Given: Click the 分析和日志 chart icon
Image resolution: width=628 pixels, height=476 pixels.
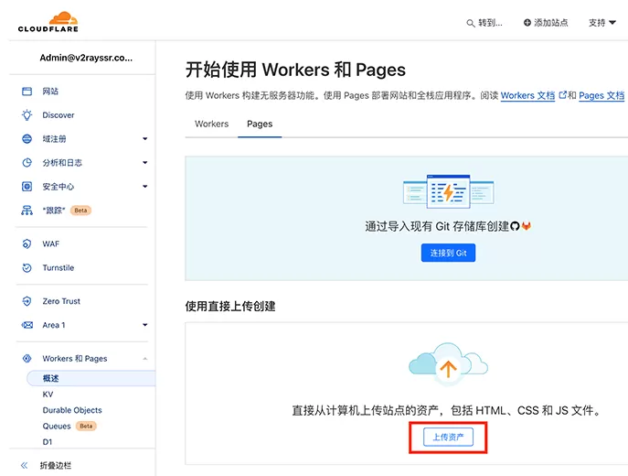Looking at the screenshot, I should click(x=27, y=163).
